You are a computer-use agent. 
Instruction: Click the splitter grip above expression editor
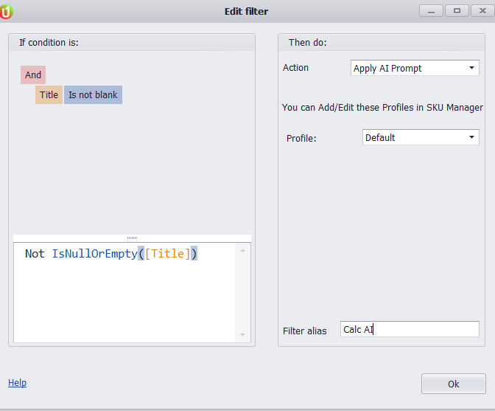pyautogui.click(x=133, y=238)
